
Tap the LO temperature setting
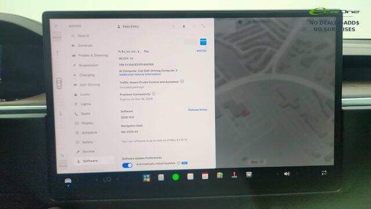pos(107,179)
